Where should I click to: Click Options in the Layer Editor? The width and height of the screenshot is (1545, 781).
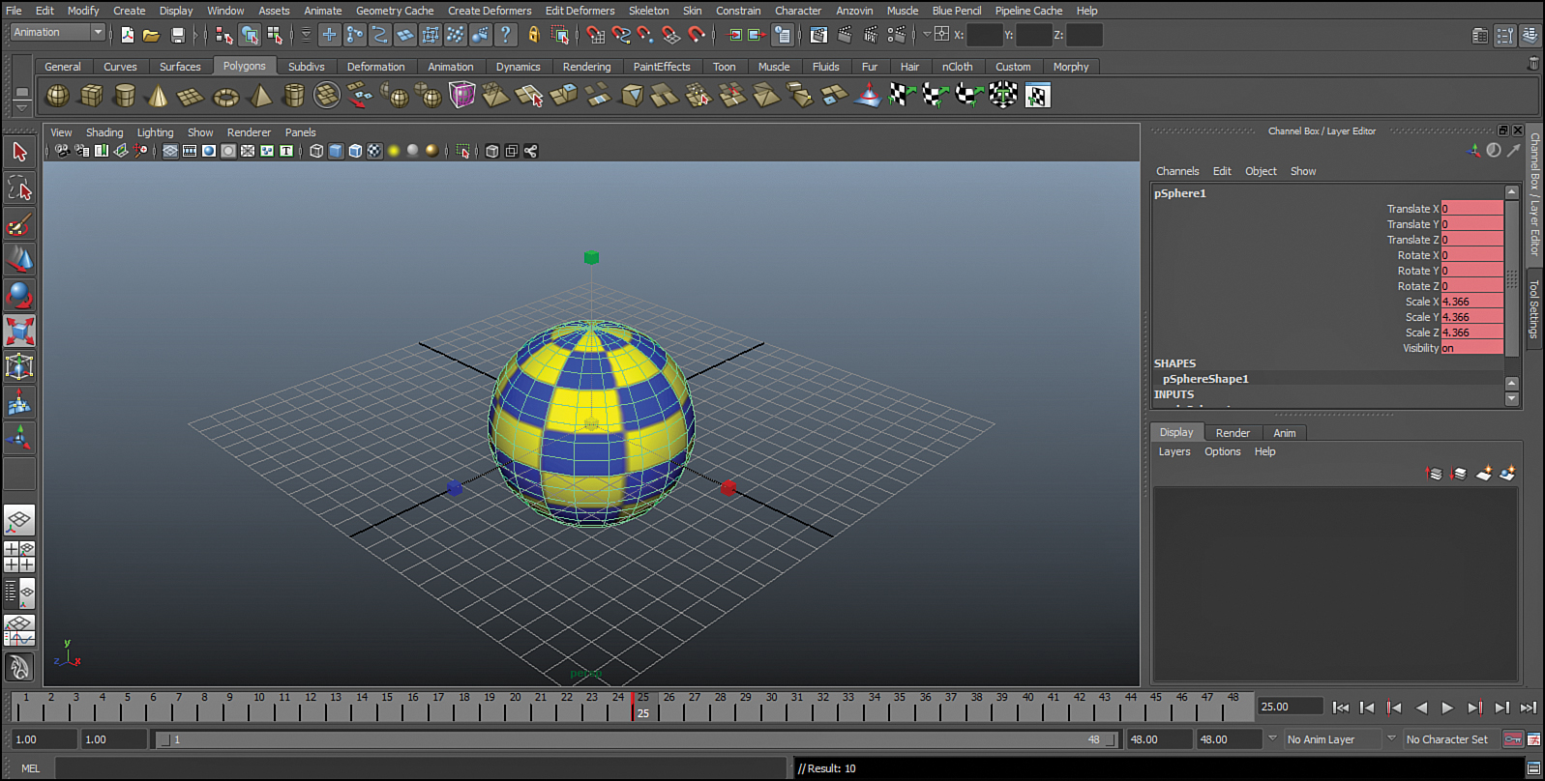[x=1222, y=451]
